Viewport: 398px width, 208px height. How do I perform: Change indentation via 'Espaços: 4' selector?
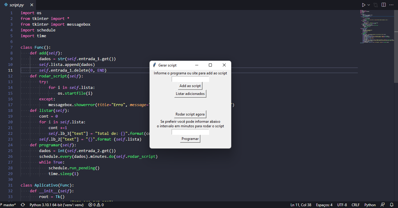(x=324, y=205)
